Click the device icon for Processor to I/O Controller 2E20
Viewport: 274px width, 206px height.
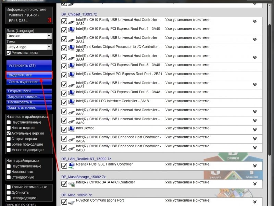71,48
